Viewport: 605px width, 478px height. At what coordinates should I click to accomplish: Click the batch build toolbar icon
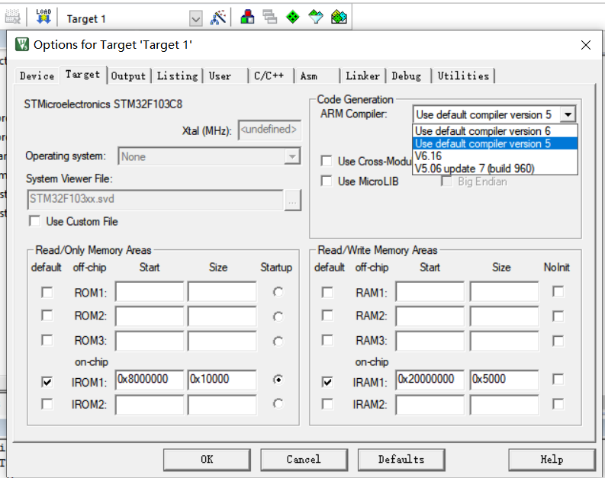click(x=12, y=18)
